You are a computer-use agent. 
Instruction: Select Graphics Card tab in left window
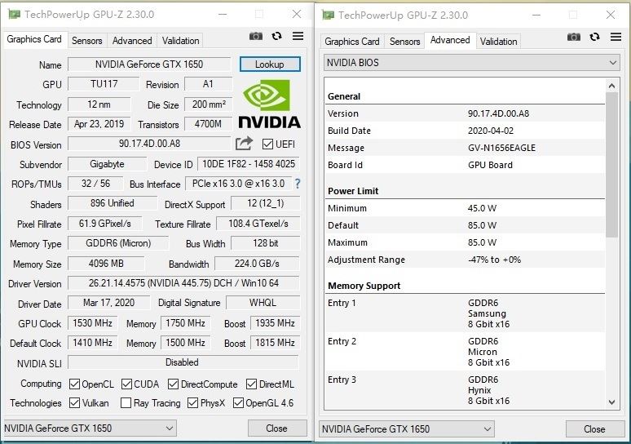tap(34, 39)
